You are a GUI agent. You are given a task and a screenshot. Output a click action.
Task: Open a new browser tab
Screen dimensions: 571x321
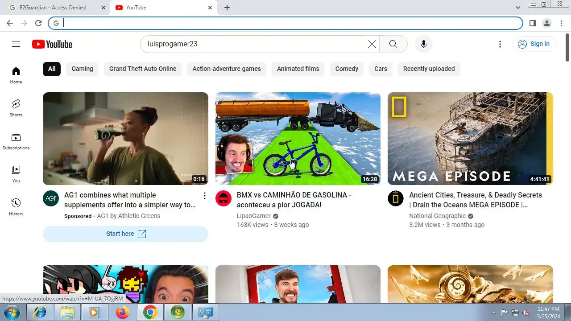(227, 8)
